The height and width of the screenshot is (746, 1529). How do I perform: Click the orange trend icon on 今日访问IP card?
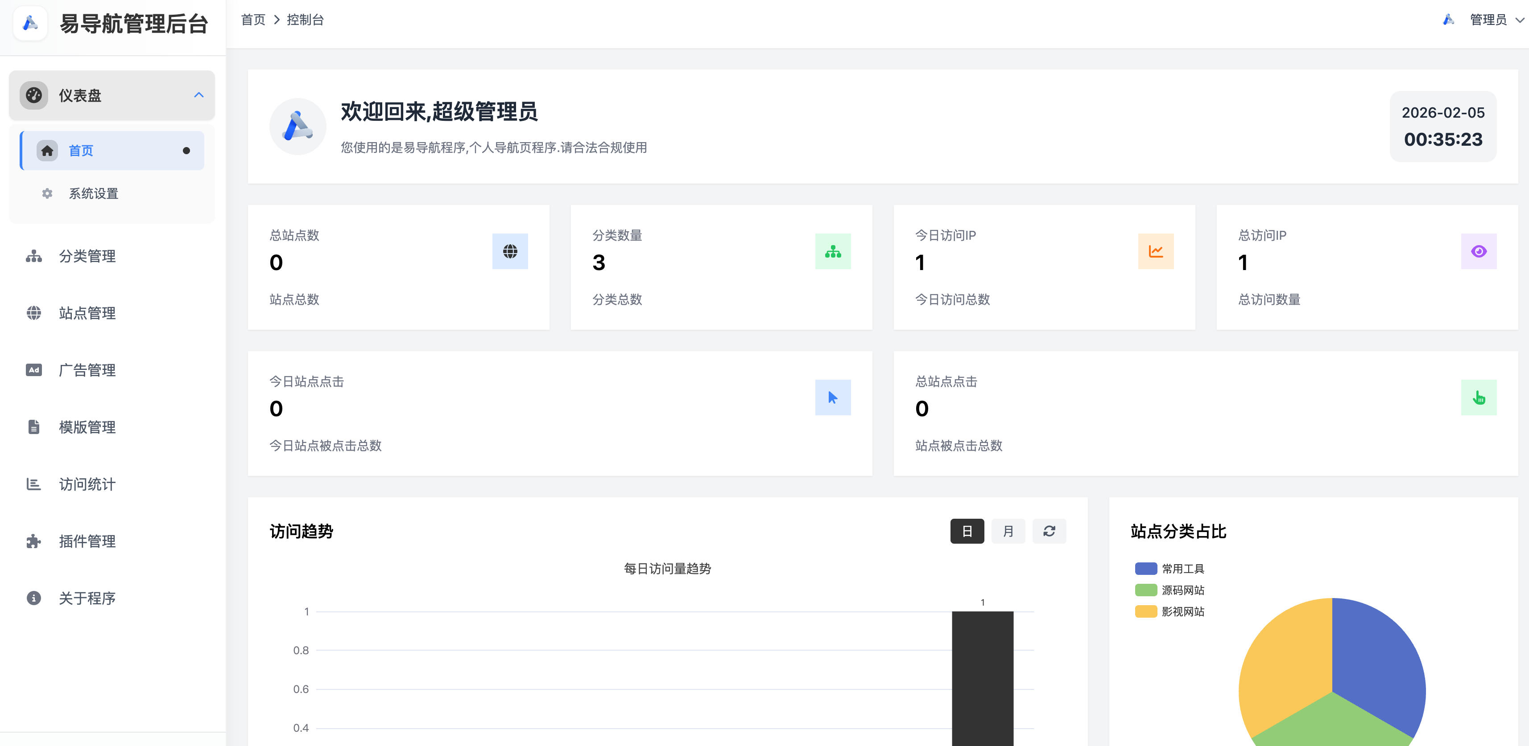click(x=1156, y=251)
